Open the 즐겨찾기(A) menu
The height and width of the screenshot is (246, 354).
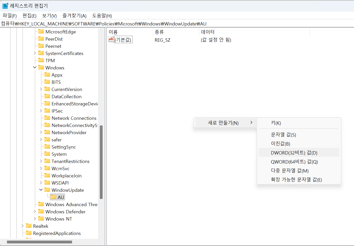(x=74, y=16)
